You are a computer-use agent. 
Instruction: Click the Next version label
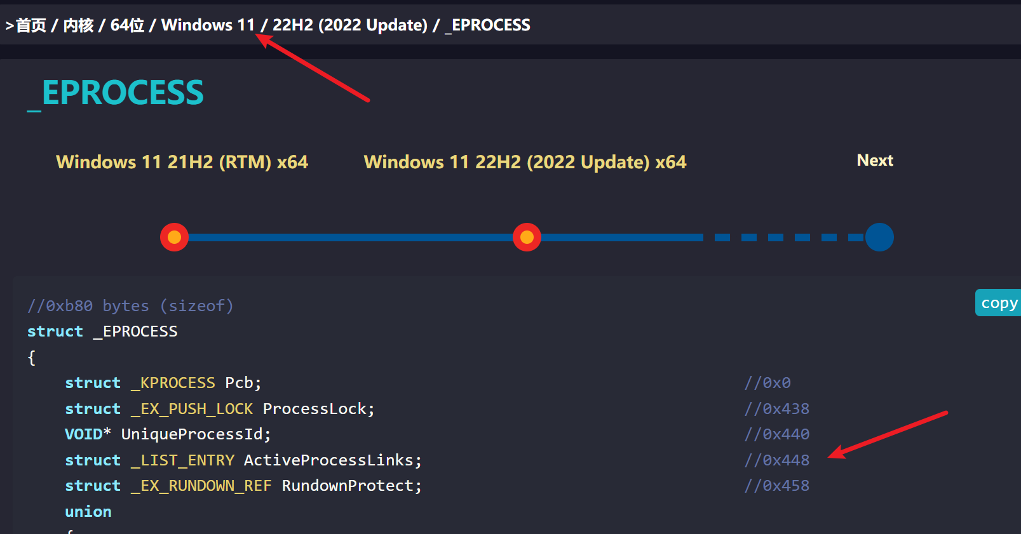875,161
